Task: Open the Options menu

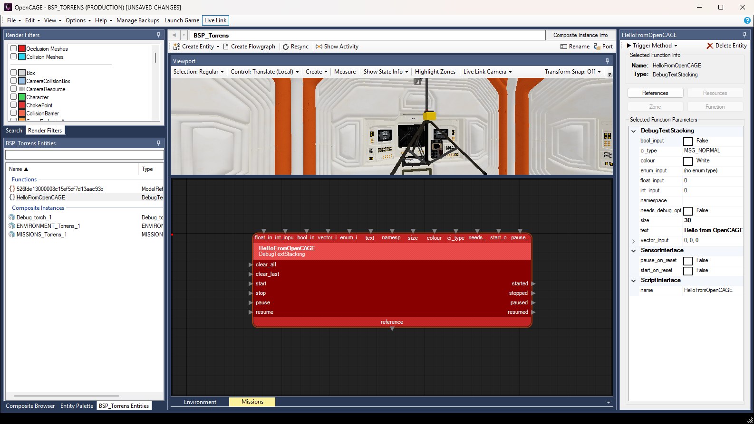Action: [x=78, y=20]
